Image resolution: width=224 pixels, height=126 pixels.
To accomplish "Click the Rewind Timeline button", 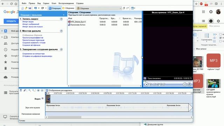I will pyautogui.click(x=38, y=90).
